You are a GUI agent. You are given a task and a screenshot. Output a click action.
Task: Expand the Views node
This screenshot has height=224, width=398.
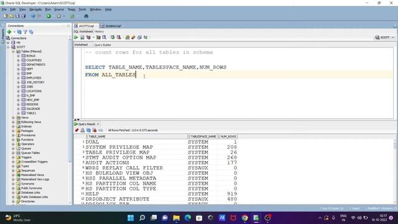click(13, 118)
